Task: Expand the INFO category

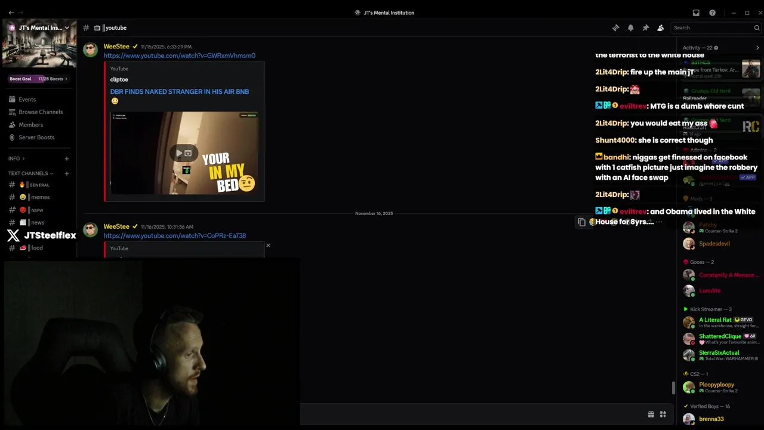Action: click(17, 159)
